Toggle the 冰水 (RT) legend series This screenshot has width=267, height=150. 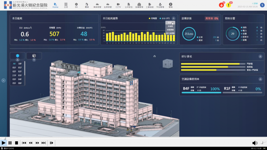coord(165,18)
